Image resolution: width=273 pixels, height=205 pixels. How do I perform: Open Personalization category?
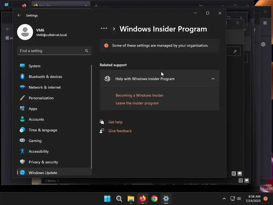[x=54, y=98]
